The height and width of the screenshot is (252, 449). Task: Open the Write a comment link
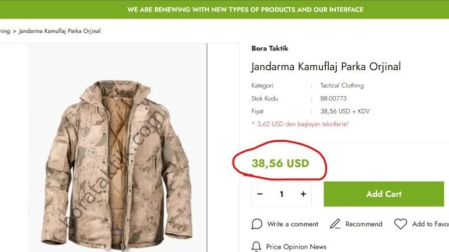(292, 224)
